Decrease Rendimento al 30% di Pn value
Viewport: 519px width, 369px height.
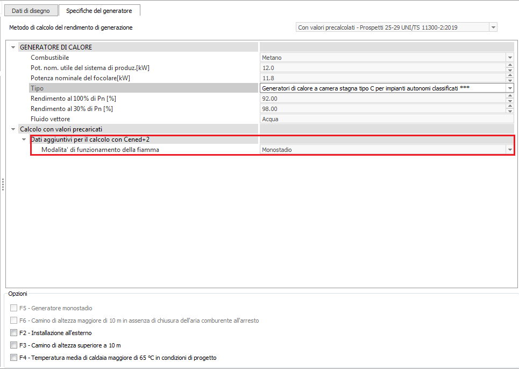pos(509,112)
